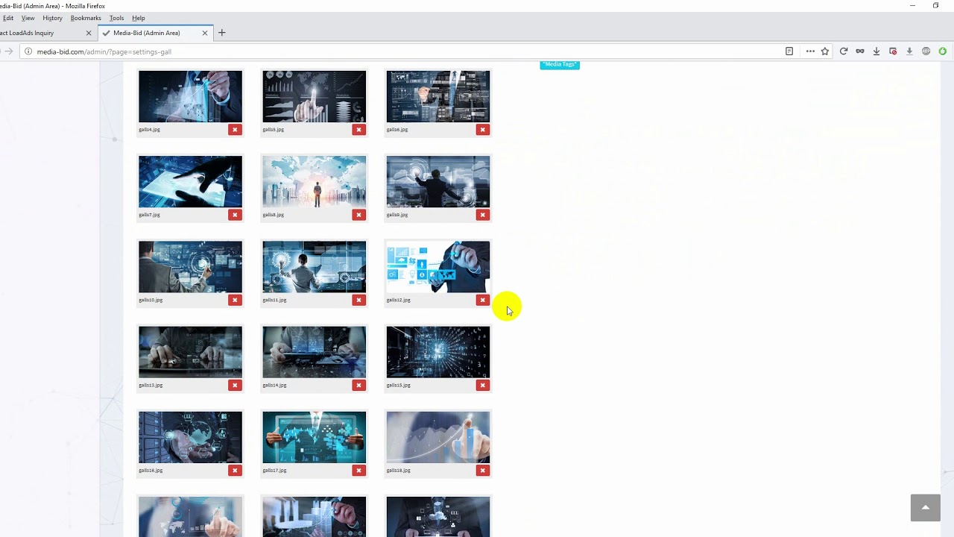The image size is (954, 537).
Task: Remove galls16.jpg using its red X
Action: pos(235,471)
